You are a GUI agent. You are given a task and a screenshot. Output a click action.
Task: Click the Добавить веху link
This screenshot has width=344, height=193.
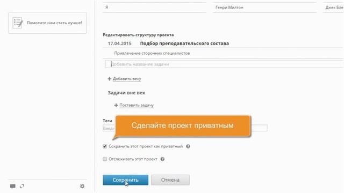tap(127, 79)
